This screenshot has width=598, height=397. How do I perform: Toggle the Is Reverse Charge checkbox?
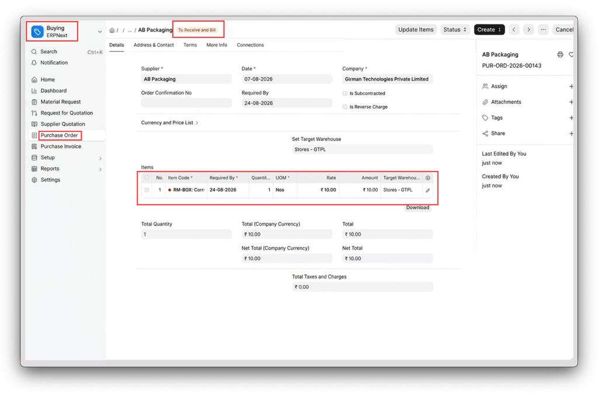pos(345,107)
